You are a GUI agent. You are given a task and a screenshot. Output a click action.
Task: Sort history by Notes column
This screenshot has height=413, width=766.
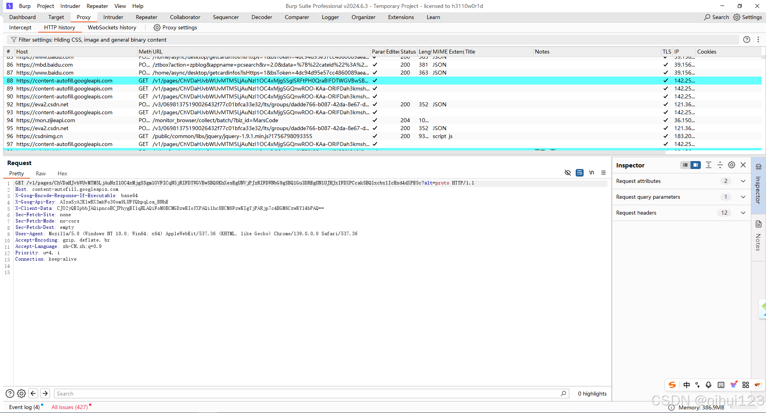[597, 52]
